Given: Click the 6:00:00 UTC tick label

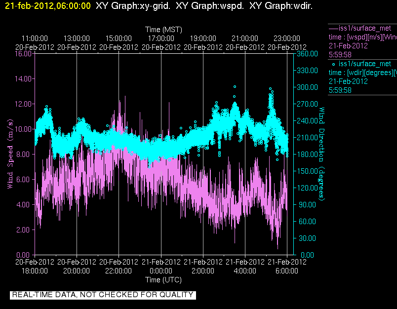Looking at the screenshot, I should click(x=287, y=271).
